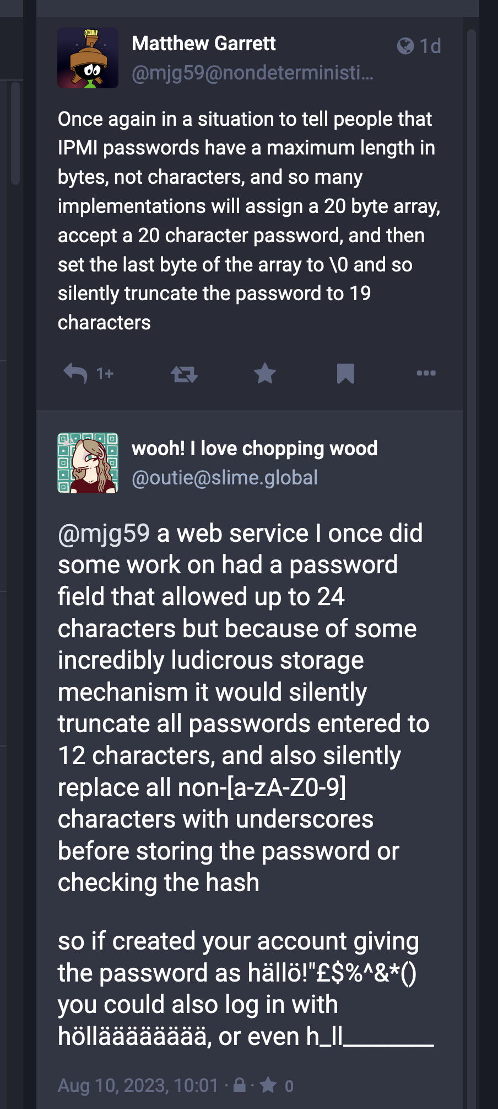Bookmark Matthew Garrett's post
The image size is (498, 1109).
pyautogui.click(x=345, y=374)
